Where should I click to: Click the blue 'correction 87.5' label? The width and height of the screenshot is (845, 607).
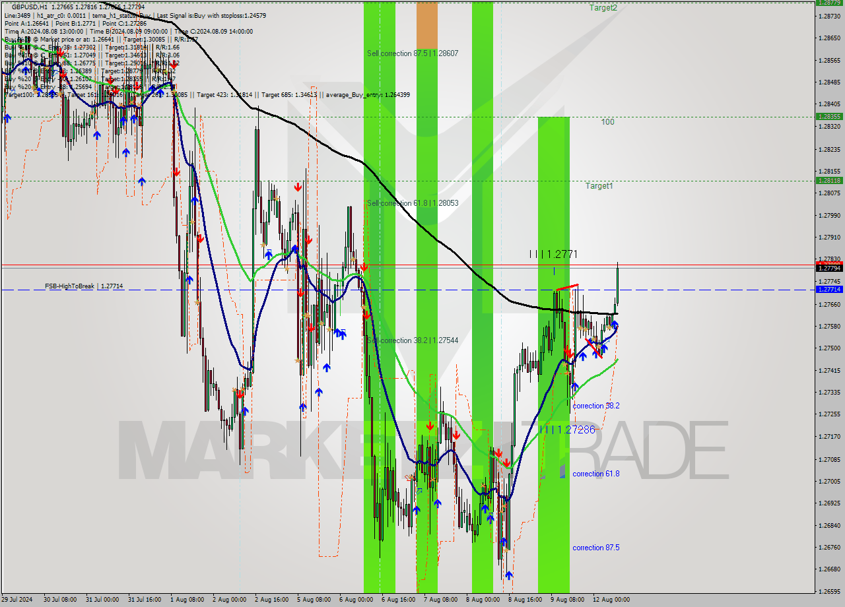pyautogui.click(x=596, y=548)
